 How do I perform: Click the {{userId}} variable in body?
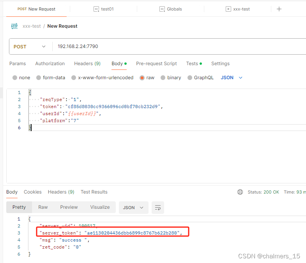click(x=82, y=114)
